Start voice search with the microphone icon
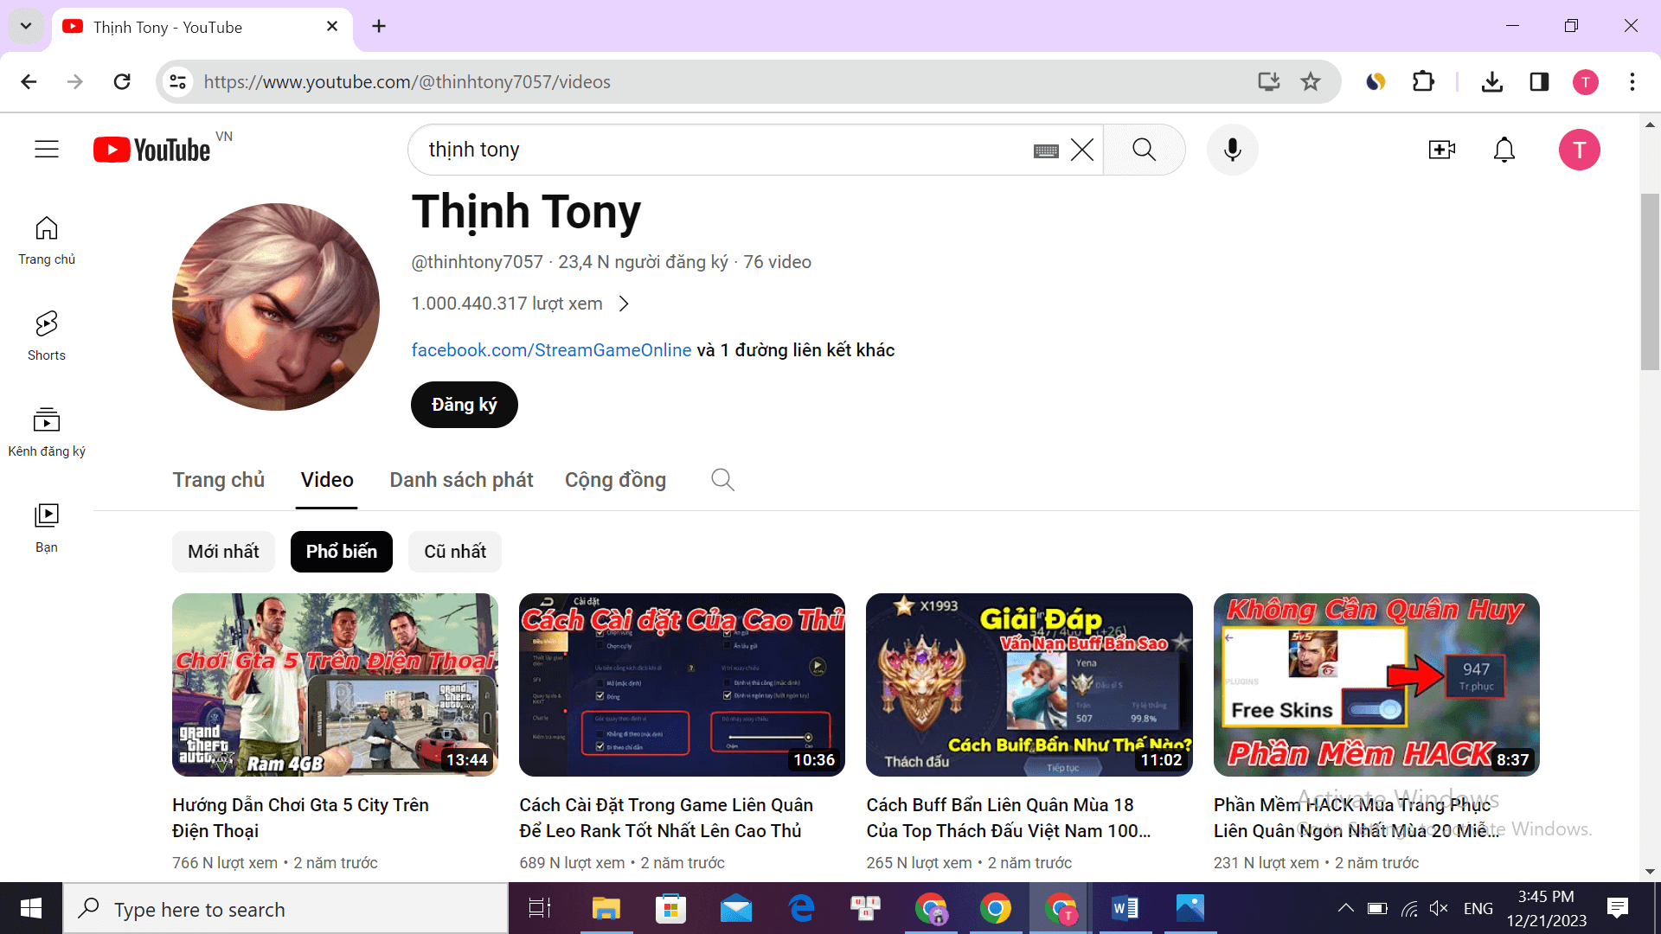Screen dimensions: 1661x934 click(x=1232, y=150)
